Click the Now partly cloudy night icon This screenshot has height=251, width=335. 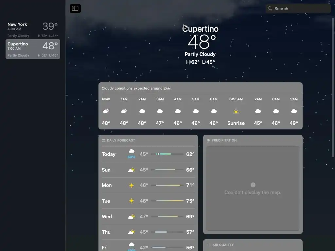tap(106, 111)
